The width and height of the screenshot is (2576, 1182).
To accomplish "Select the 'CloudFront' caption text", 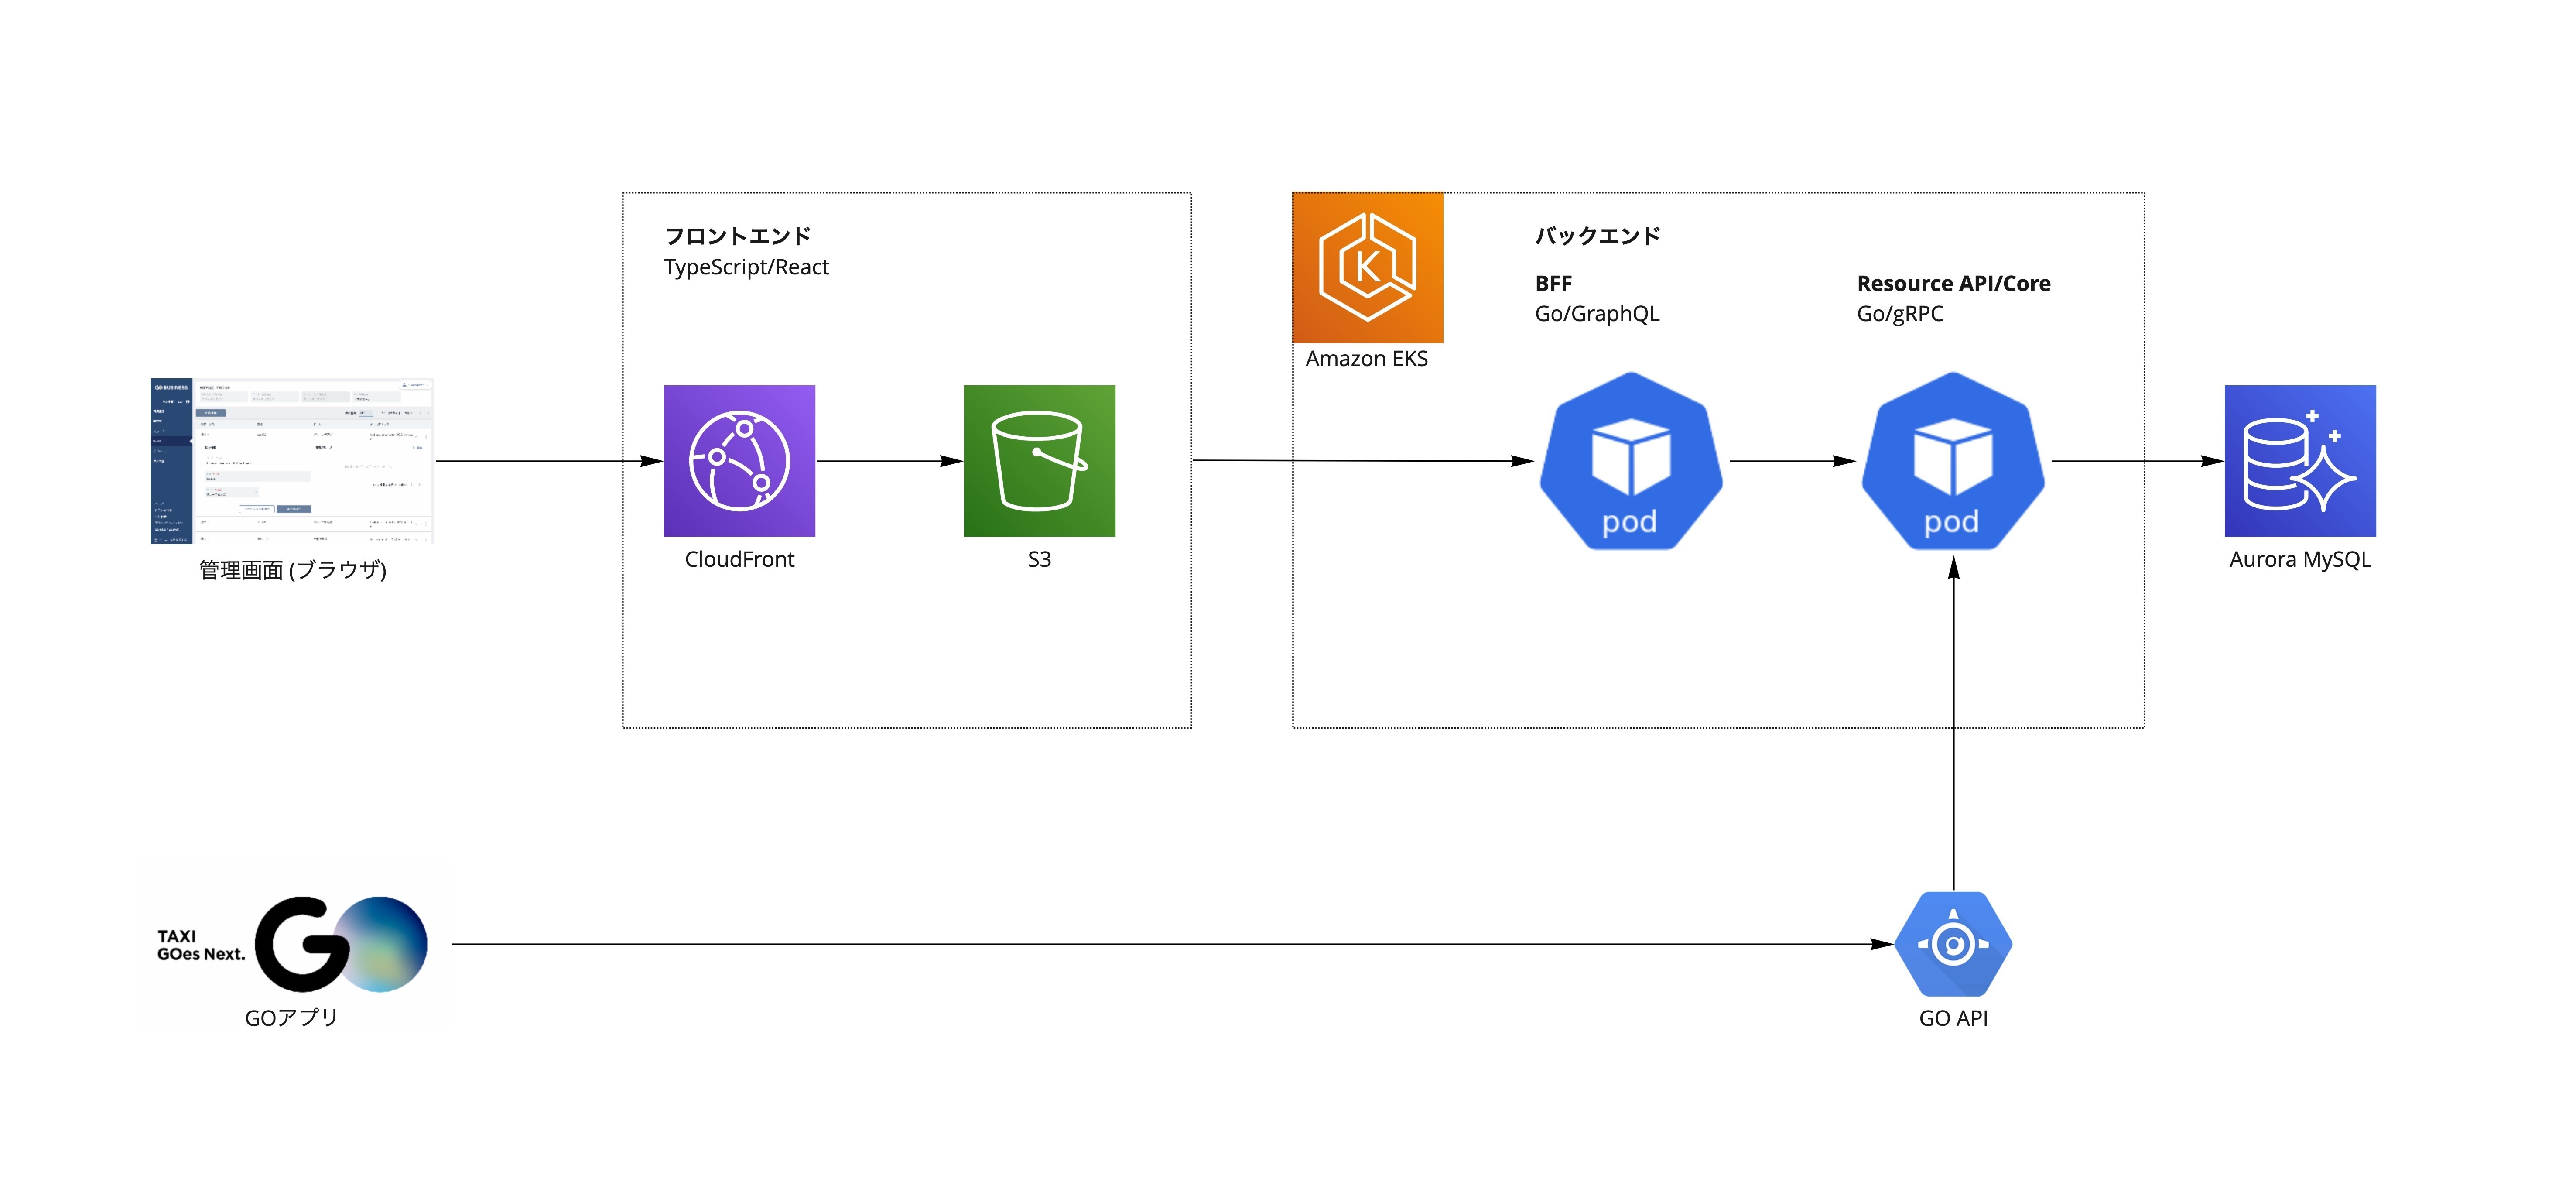I will tap(739, 559).
